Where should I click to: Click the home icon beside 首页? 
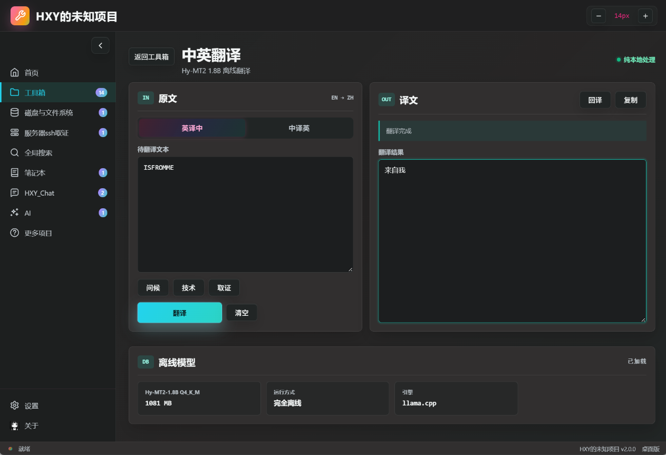point(15,72)
